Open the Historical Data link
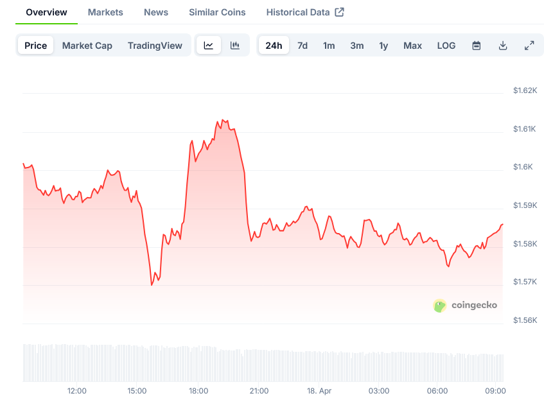 coord(298,12)
